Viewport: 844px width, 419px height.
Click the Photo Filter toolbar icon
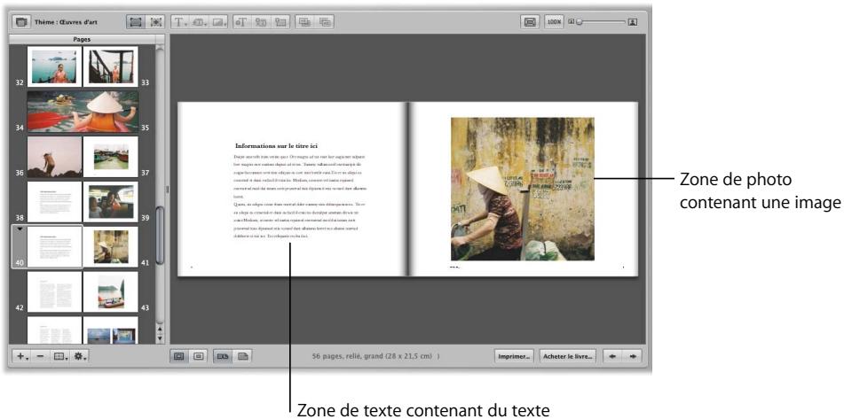(x=281, y=22)
